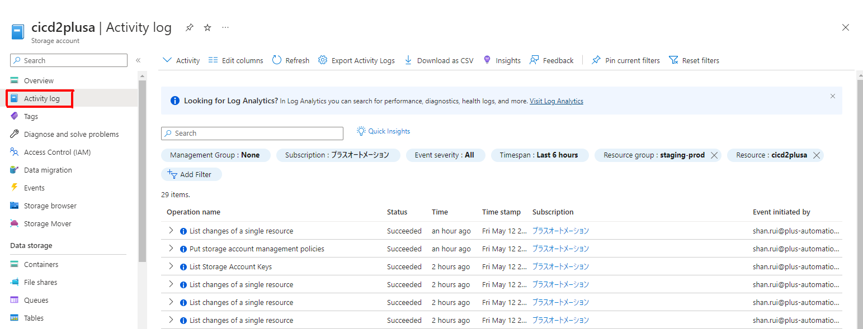Open the Event severity filter
Screen dimensions: 863x329
pos(445,155)
